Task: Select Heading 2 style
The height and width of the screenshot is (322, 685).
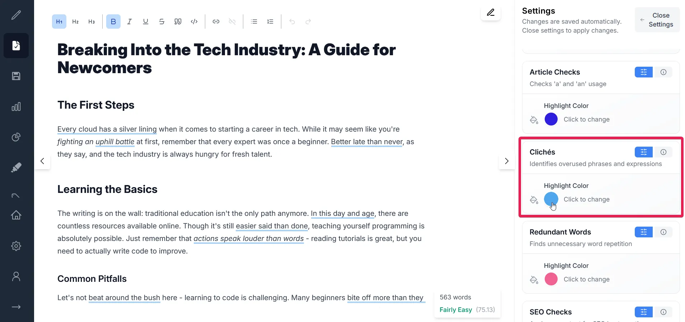Action: pos(75,22)
